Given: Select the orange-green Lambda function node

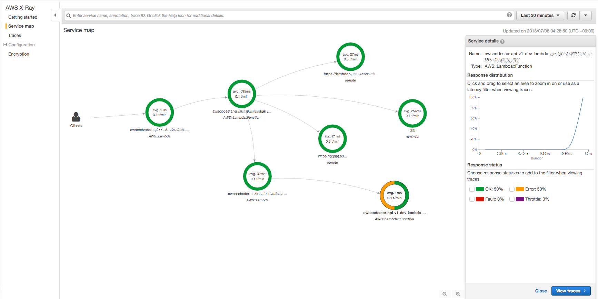Looking at the screenshot, I should [x=394, y=195].
